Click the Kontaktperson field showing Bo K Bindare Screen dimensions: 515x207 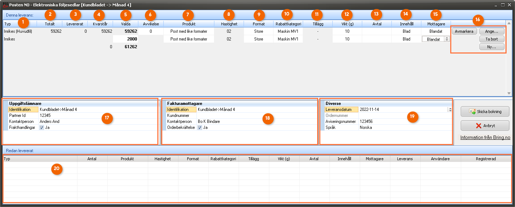coord(257,121)
